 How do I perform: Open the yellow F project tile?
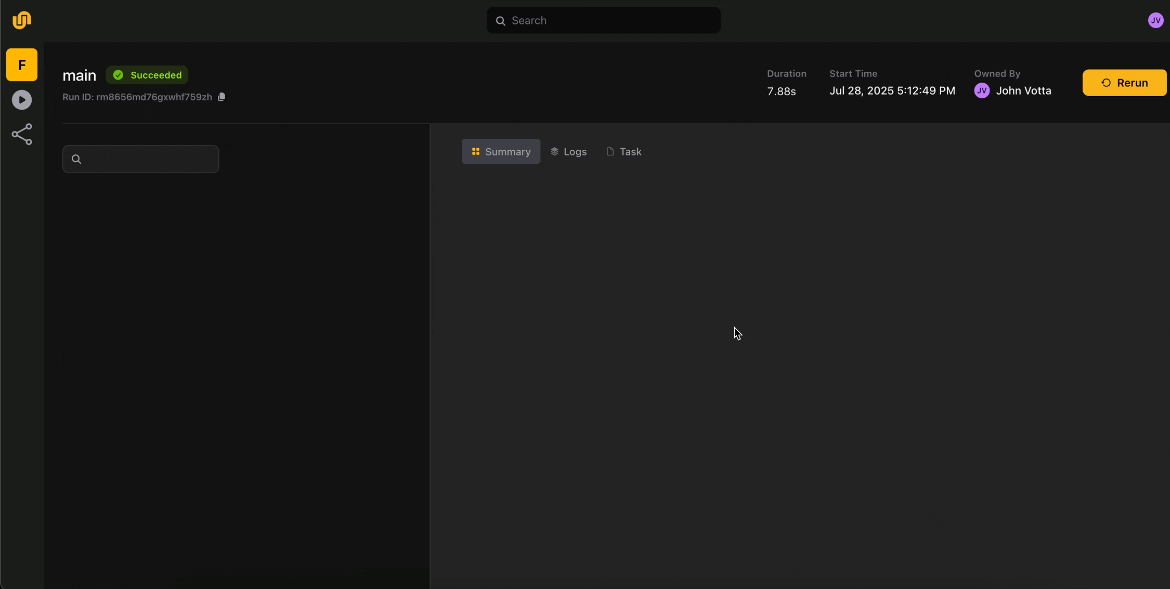point(21,64)
